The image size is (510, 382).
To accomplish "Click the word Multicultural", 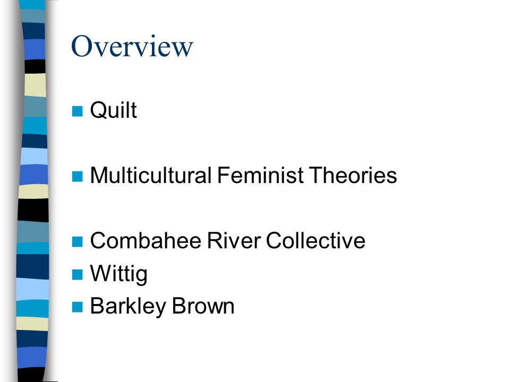I will (x=151, y=176).
